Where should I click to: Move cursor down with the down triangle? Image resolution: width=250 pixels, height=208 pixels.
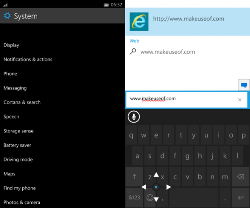point(156,199)
